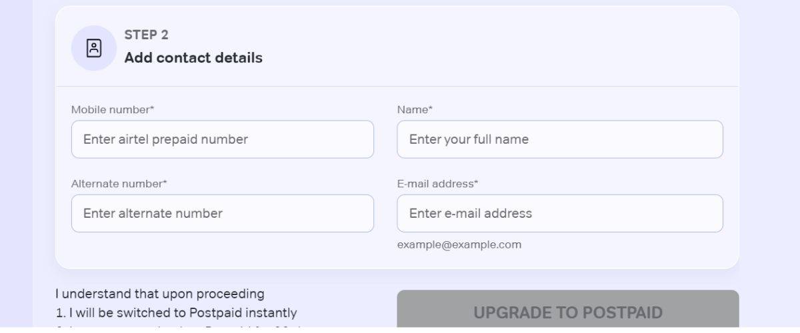Click the I understand that upon proceeding text

(159, 294)
